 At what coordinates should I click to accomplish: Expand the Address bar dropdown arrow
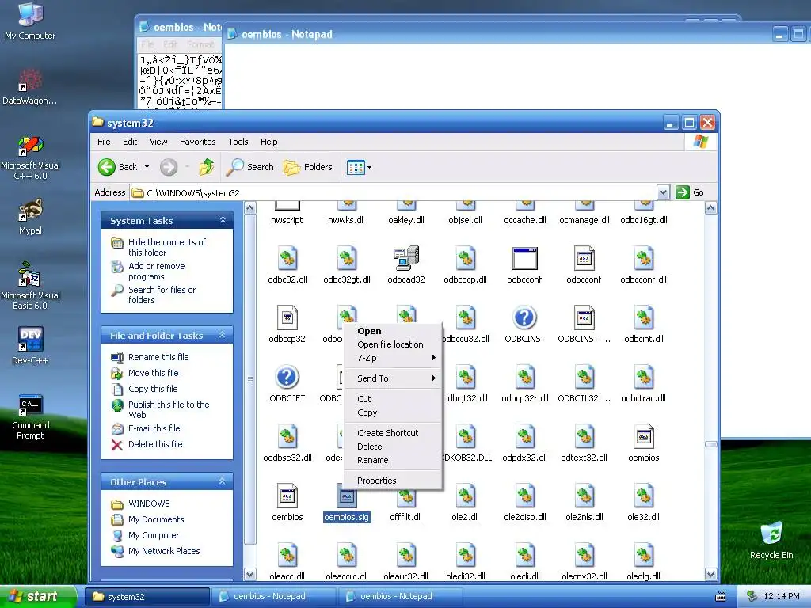click(663, 192)
